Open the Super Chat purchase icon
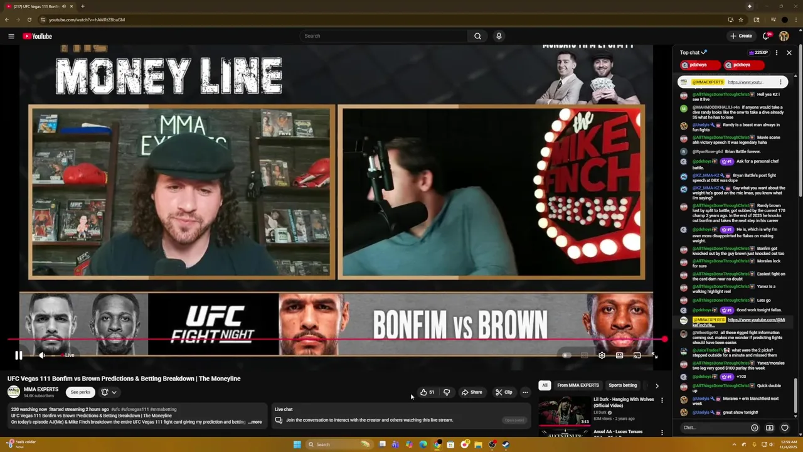 770,428
